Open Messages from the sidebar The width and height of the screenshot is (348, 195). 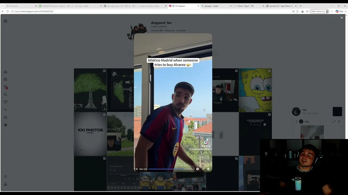[x=5, y=87]
